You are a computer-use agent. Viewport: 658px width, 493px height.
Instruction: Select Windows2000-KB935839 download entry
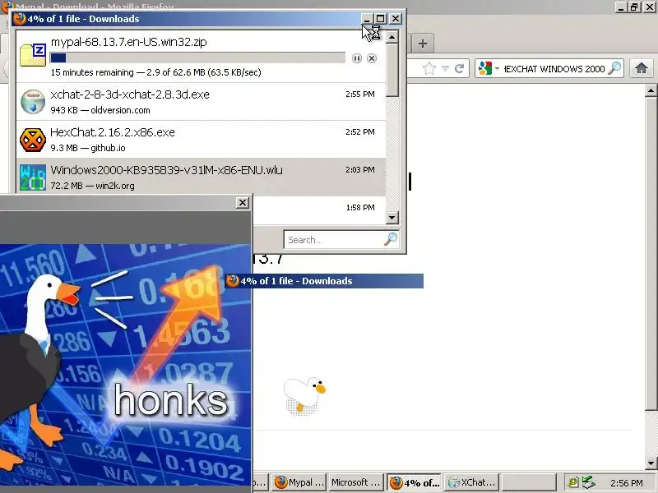point(201,177)
